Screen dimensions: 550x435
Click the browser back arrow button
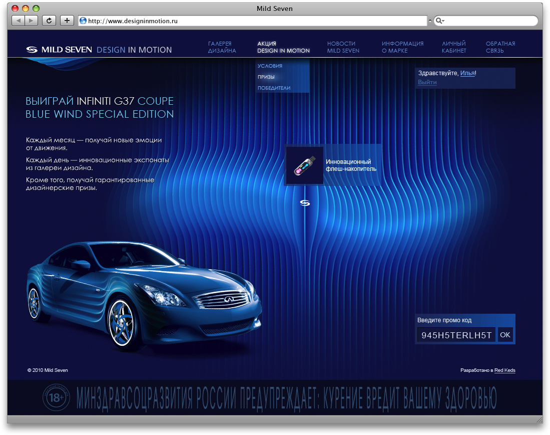pos(18,21)
